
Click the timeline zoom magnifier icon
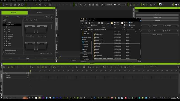point(89,67)
